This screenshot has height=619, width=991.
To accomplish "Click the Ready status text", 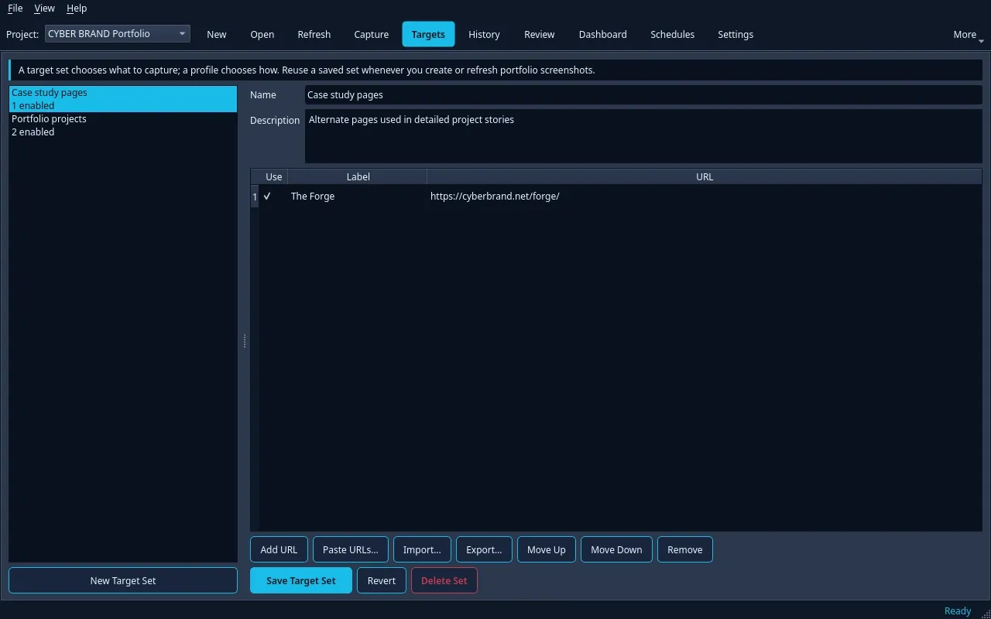I will [958, 610].
